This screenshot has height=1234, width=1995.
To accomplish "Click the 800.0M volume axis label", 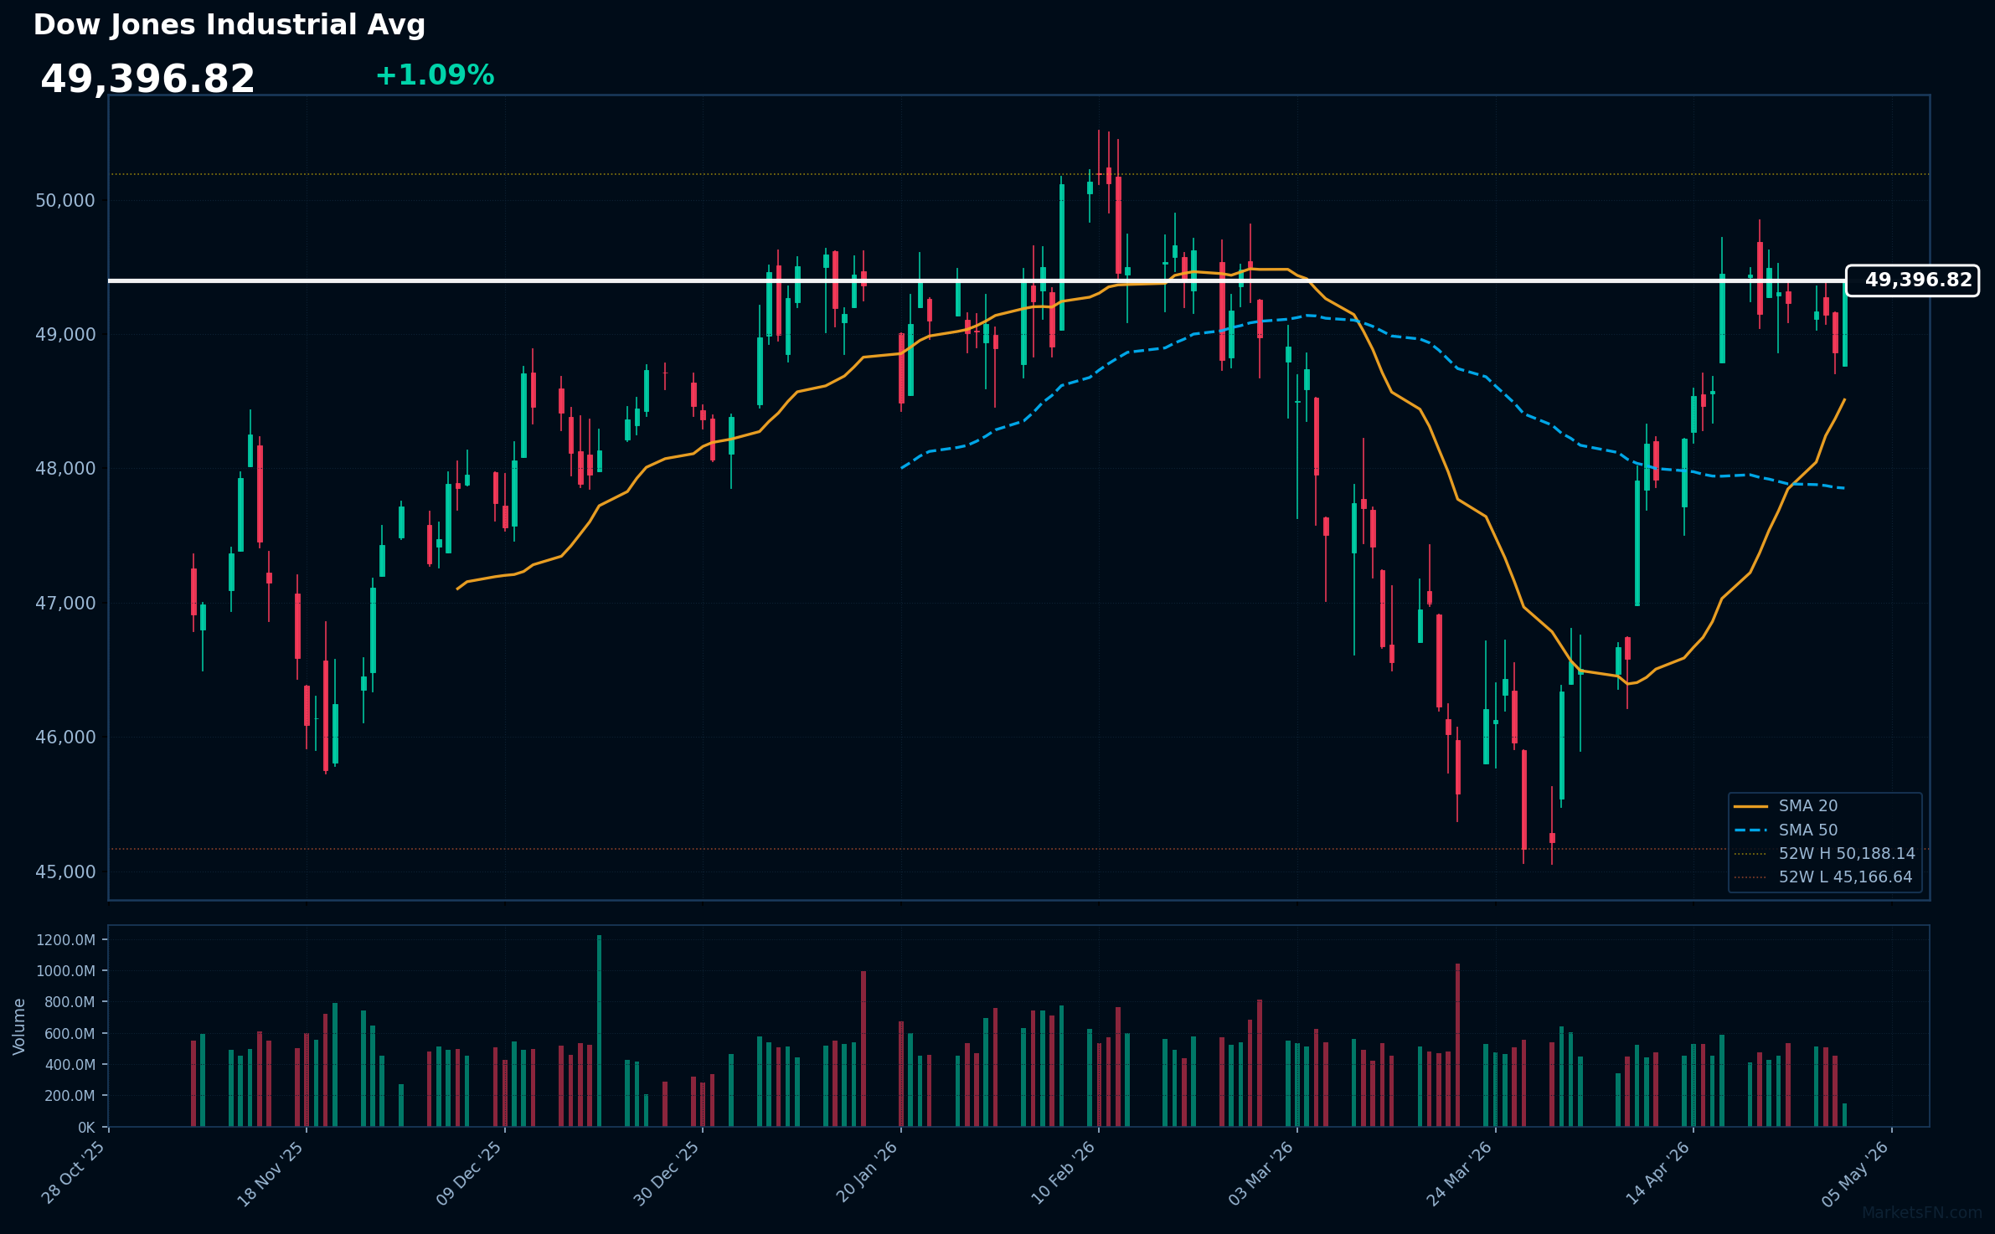I will 69,1002.
